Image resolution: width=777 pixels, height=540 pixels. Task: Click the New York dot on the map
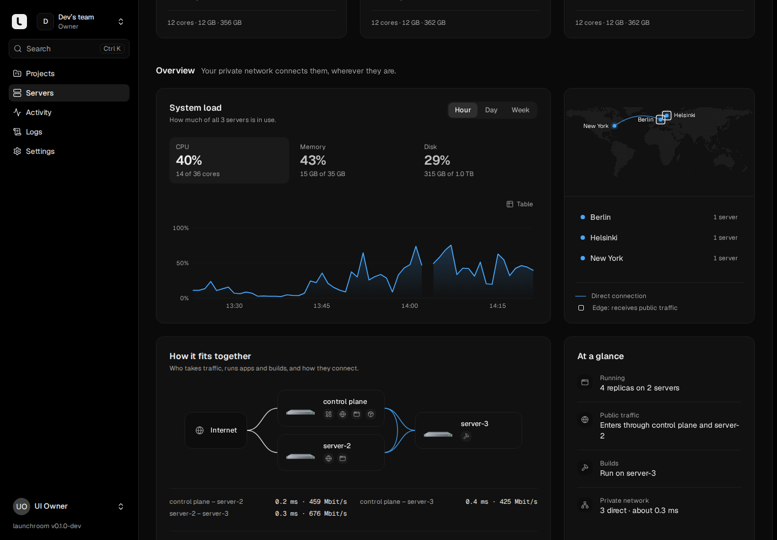(x=615, y=126)
